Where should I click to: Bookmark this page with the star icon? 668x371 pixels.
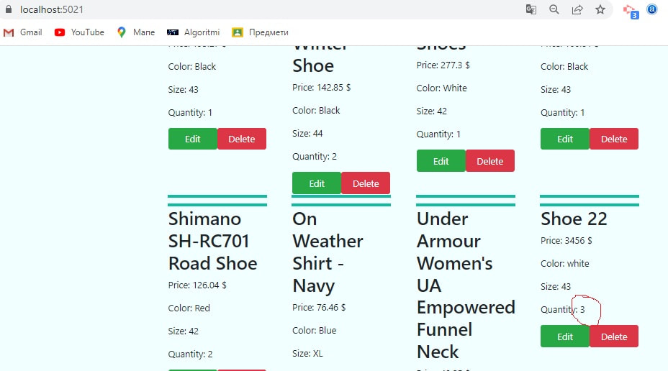(600, 9)
